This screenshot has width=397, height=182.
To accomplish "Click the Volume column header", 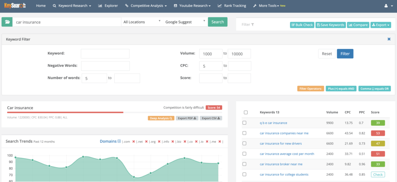I will pyautogui.click(x=332, y=112).
